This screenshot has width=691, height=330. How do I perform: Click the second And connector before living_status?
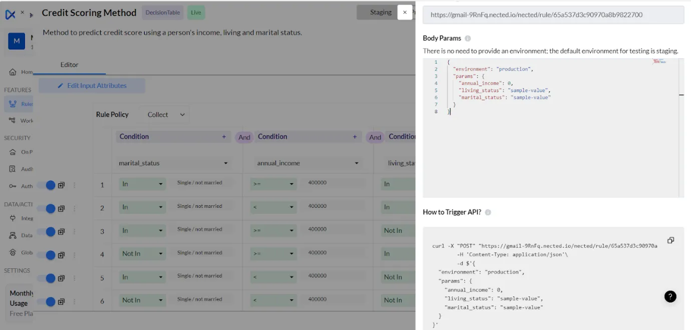(x=375, y=137)
